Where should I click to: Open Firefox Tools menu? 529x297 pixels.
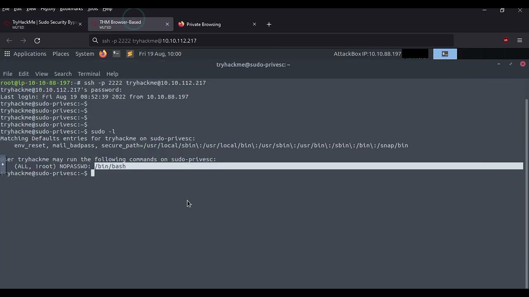click(x=93, y=9)
